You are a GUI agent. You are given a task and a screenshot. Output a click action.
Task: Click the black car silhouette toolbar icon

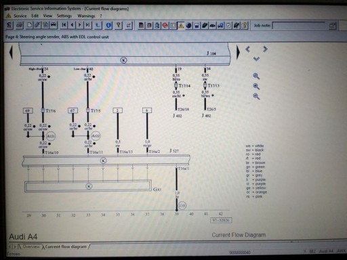[x=213, y=26]
